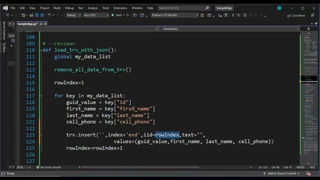Click the decrease indent toolbar icon
Screen dimensions: 320x180
[232, 15]
